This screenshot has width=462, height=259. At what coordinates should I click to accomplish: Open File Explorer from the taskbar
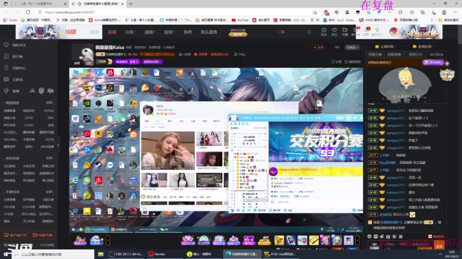pyautogui.click(x=100, y=254)
